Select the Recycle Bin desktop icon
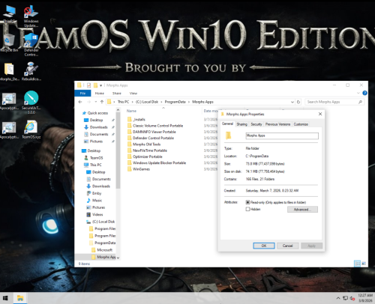 (x=9, y=43)
